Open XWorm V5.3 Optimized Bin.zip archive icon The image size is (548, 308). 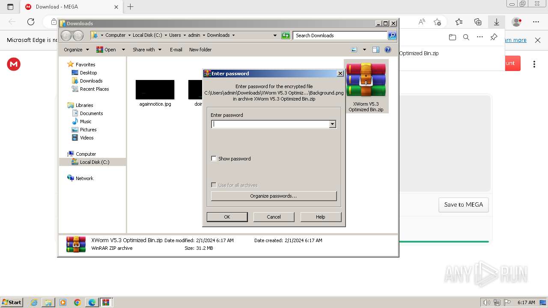click(x=366, y=80)
